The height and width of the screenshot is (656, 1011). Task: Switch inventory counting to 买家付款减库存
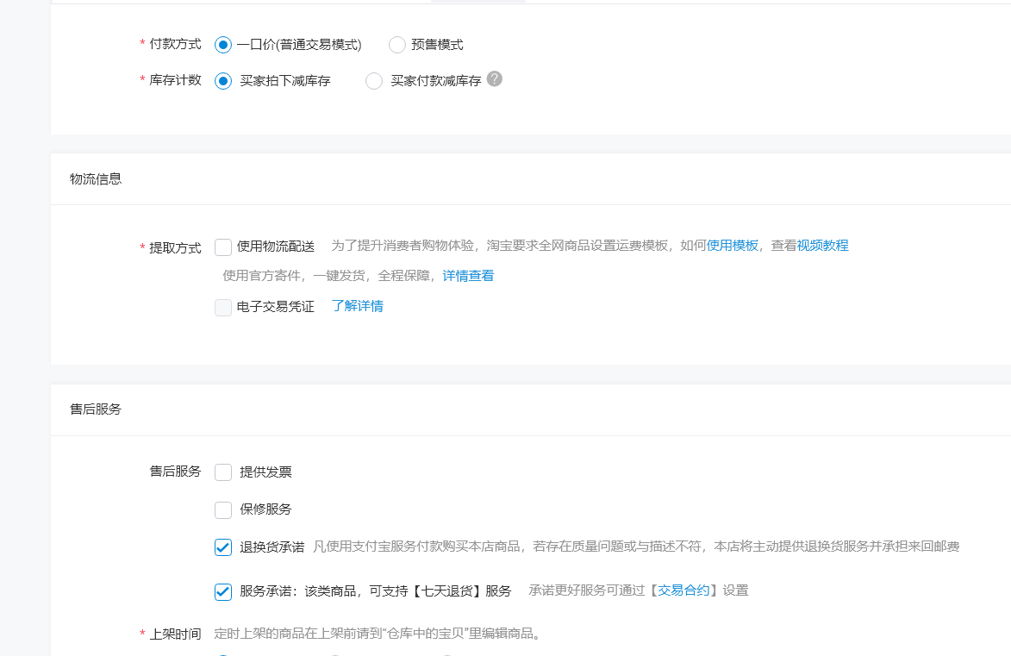pyautogui.click(x=374, y=81)
